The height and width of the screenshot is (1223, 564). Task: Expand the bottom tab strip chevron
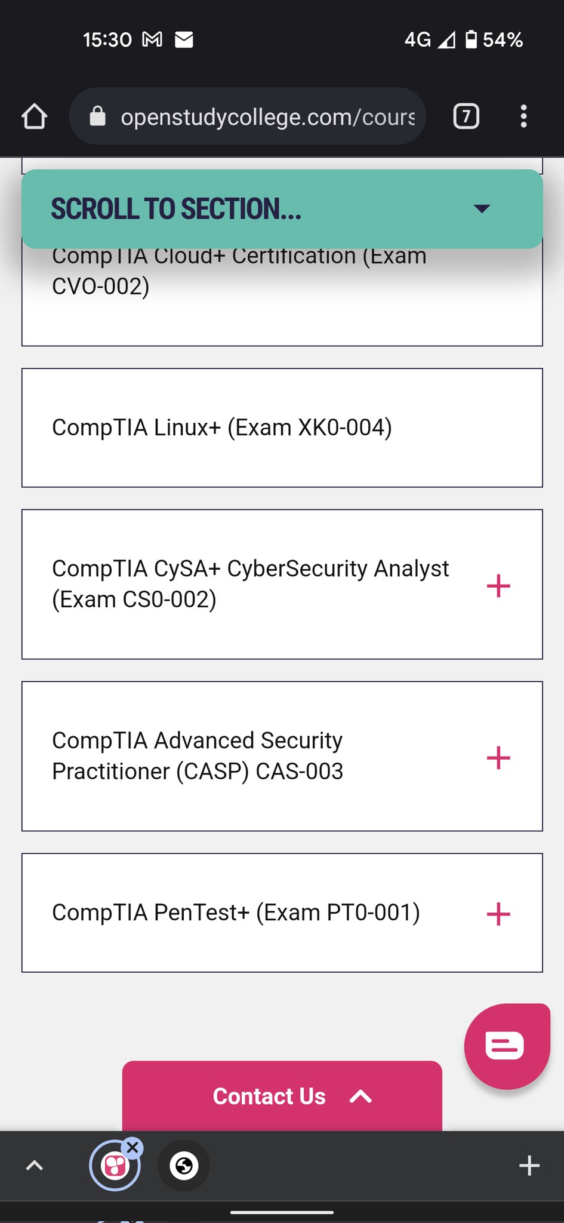(35, 1166)
